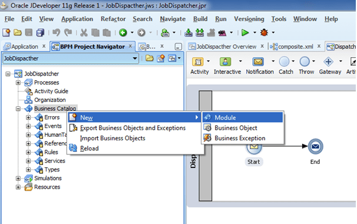The image size is (357, 224).
Task: Expand the Processes tree node
Action: click(x=18, y=83)
